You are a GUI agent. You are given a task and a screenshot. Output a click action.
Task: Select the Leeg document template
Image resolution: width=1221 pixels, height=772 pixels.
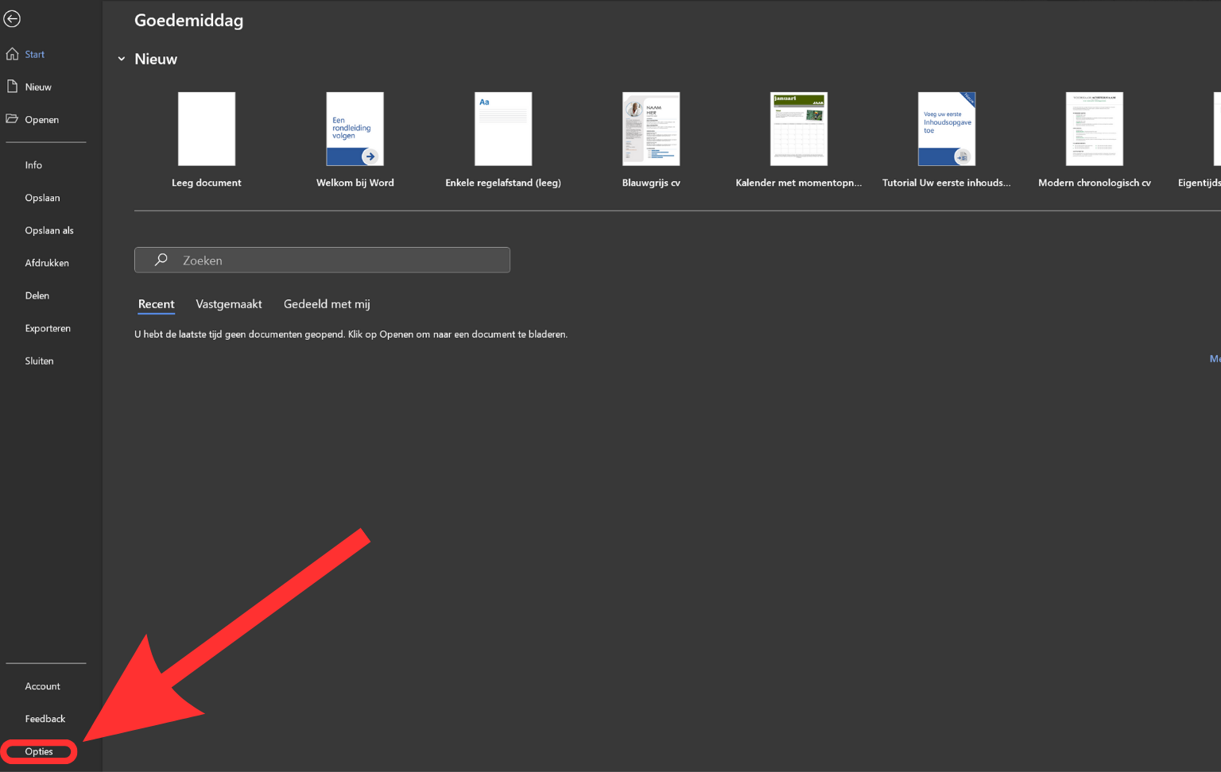206,129
